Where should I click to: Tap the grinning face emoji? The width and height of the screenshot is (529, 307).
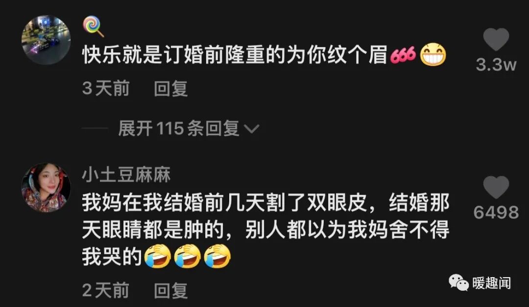433,55
